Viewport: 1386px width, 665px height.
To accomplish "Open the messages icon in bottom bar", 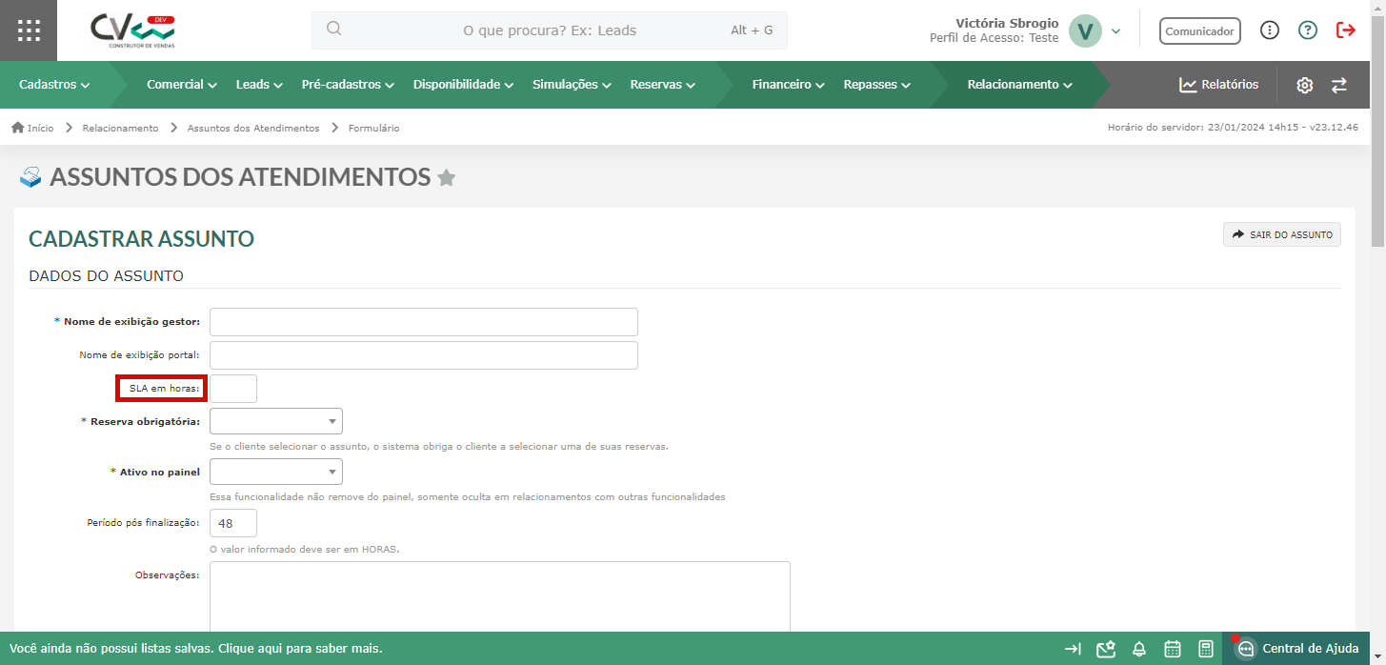I will [1105, 649].
